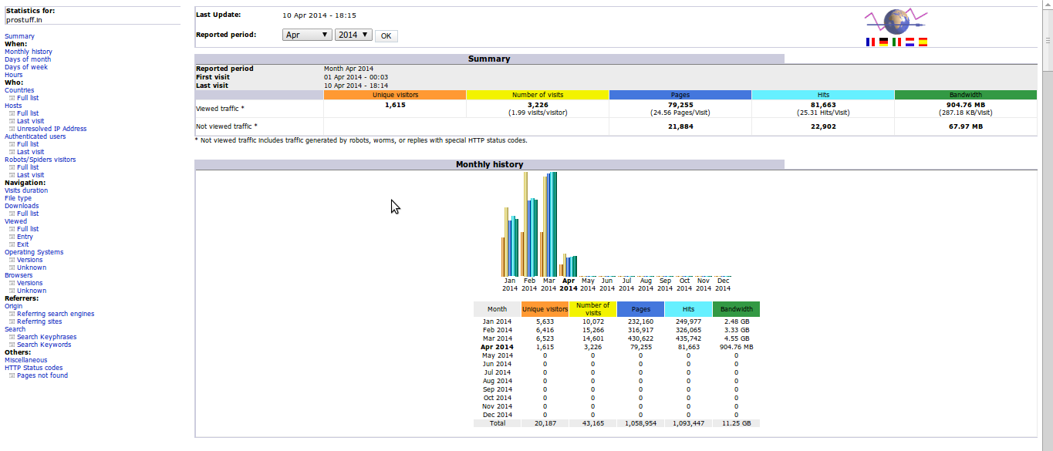Image resolution: width=1053 pixels, height=451 pixels.
Task: Click icon next to Countries Full list
Action: click(x=12, y=98)
